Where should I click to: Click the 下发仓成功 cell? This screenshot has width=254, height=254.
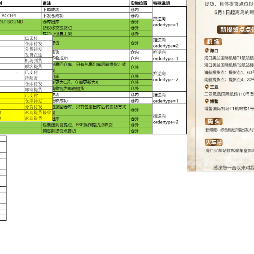[86, 16]
